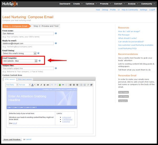
Task: Open 'How do I add an image?' link
Action: click(129, 31)
